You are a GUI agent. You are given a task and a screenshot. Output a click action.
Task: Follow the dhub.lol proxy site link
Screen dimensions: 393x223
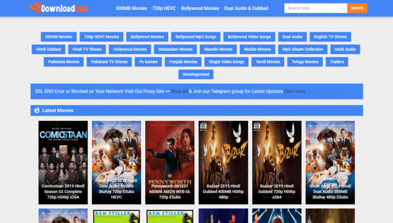(x=179, y=92)
